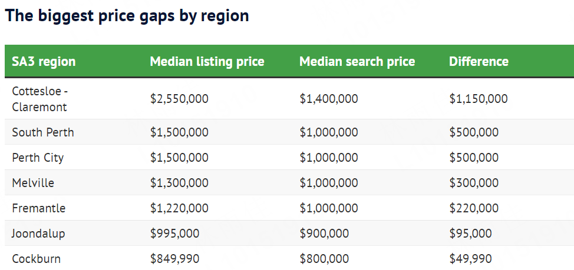Click Melville's $1,300,000 listing price
Image resolution: width=574 pixels, height=270 pixels.
click(179, 183)
